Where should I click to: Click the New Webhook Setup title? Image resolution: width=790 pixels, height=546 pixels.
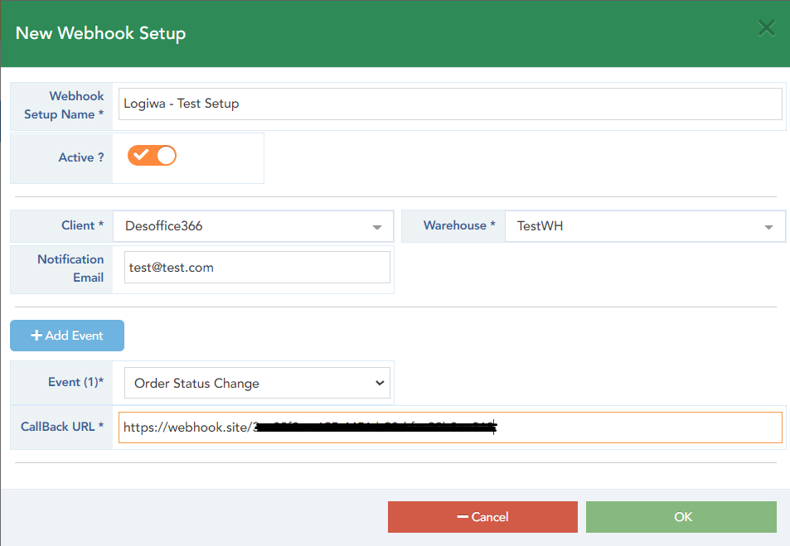tap(99, 34)
